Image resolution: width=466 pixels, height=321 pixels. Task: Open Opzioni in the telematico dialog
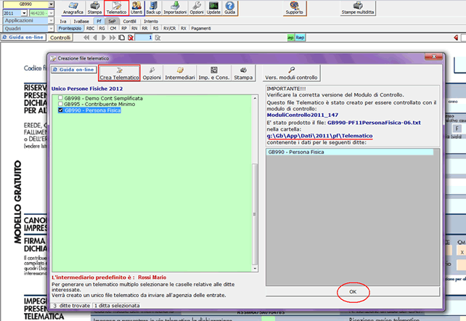pos(152,73)
